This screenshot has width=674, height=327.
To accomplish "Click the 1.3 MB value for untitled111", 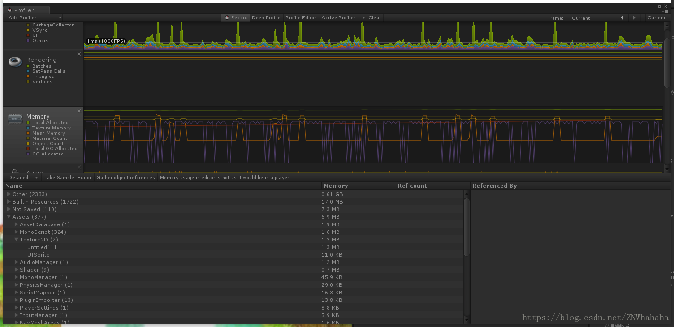I will [x=330, y=247].
